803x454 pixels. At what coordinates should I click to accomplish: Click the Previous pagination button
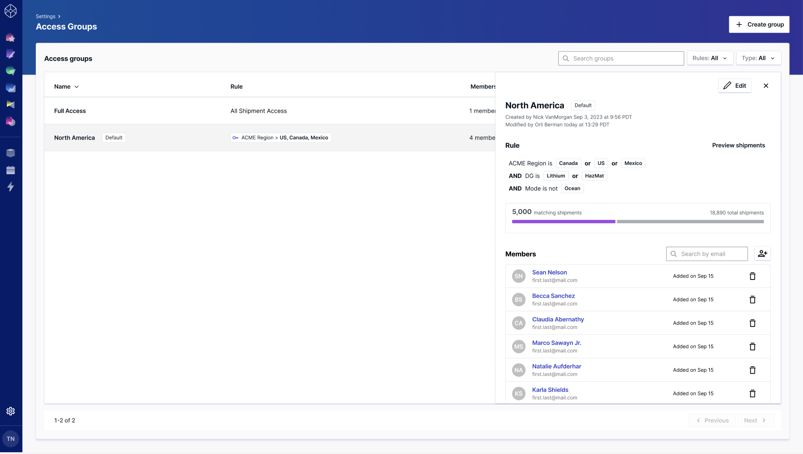point(712,420)
